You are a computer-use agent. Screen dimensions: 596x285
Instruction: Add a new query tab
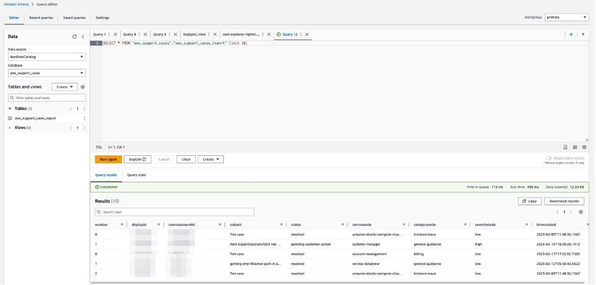pos(571,35)
